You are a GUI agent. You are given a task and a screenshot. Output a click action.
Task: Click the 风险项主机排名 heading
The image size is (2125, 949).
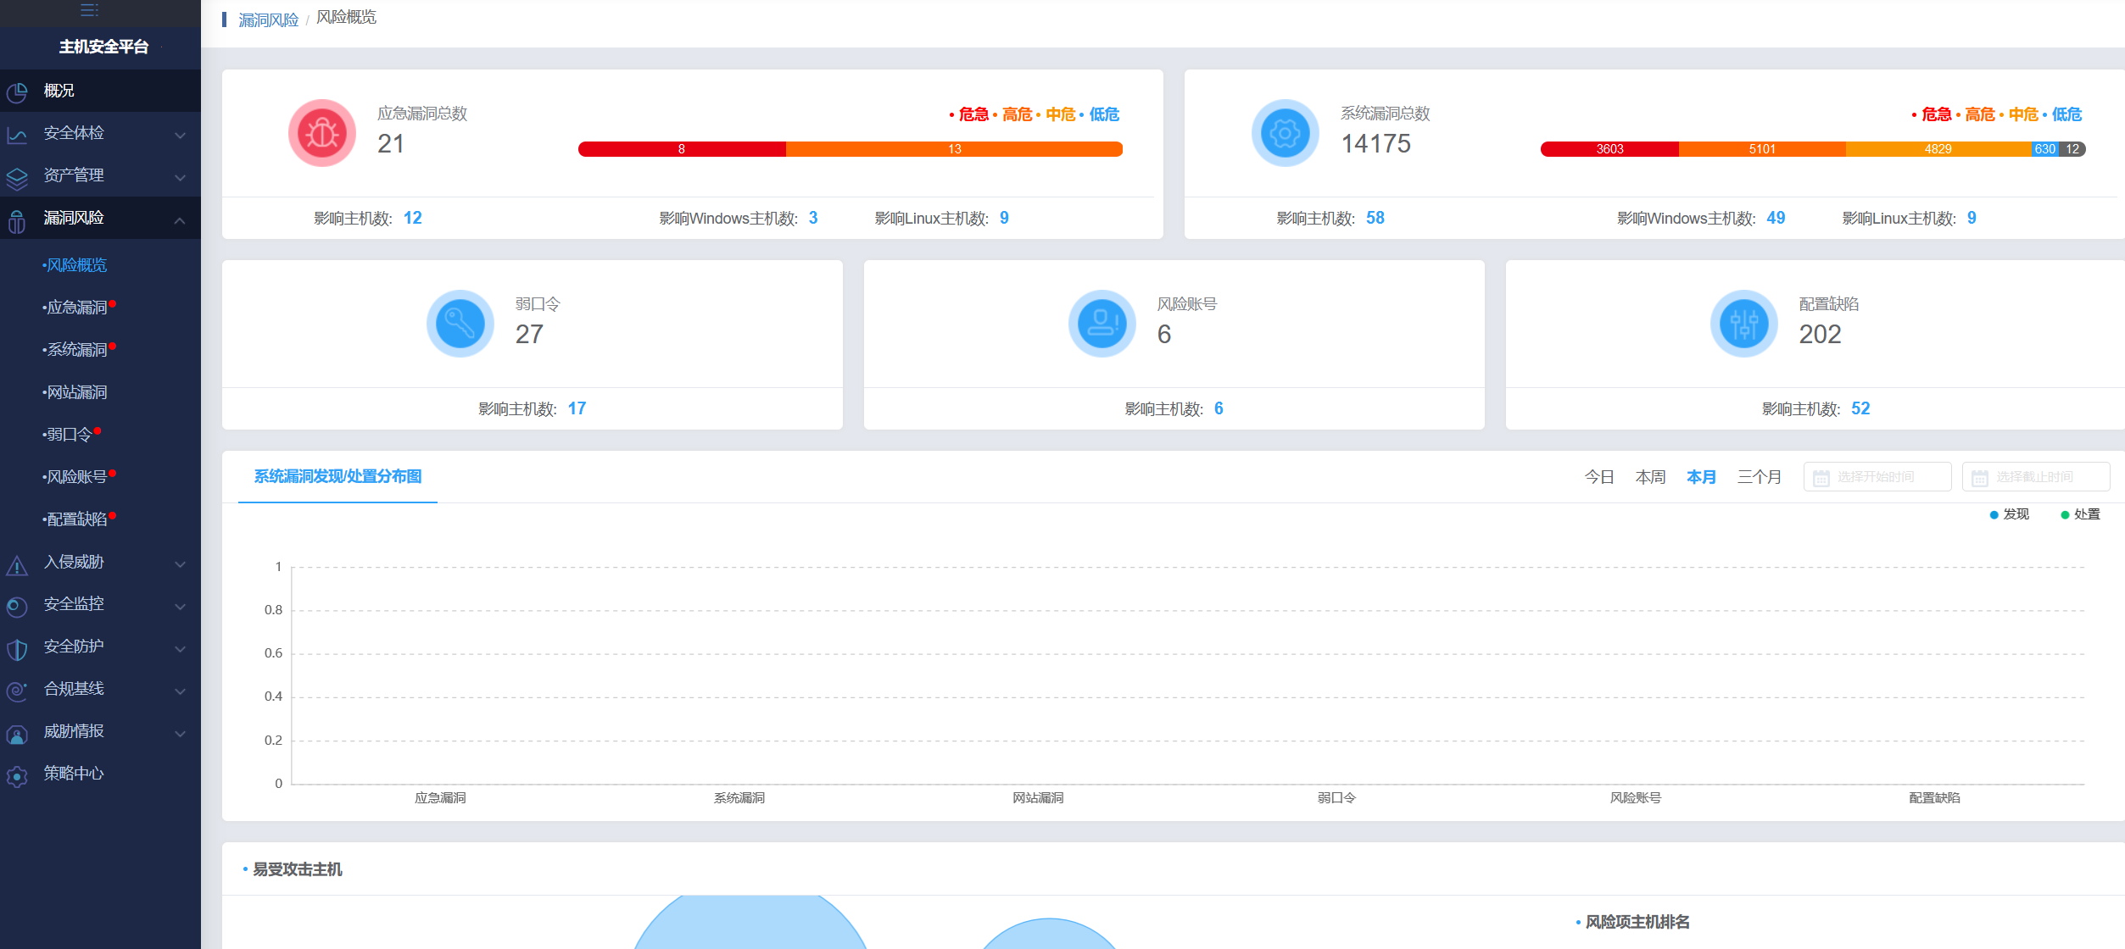(1637, 922)
